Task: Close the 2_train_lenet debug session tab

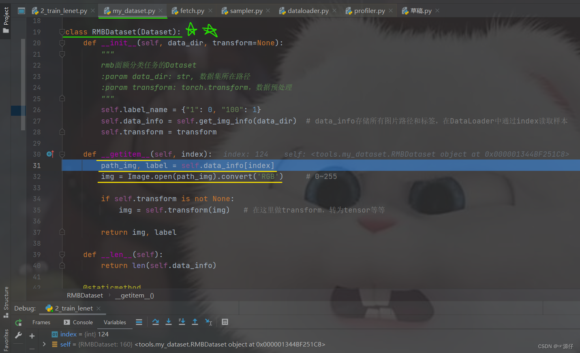Action: 98,308
